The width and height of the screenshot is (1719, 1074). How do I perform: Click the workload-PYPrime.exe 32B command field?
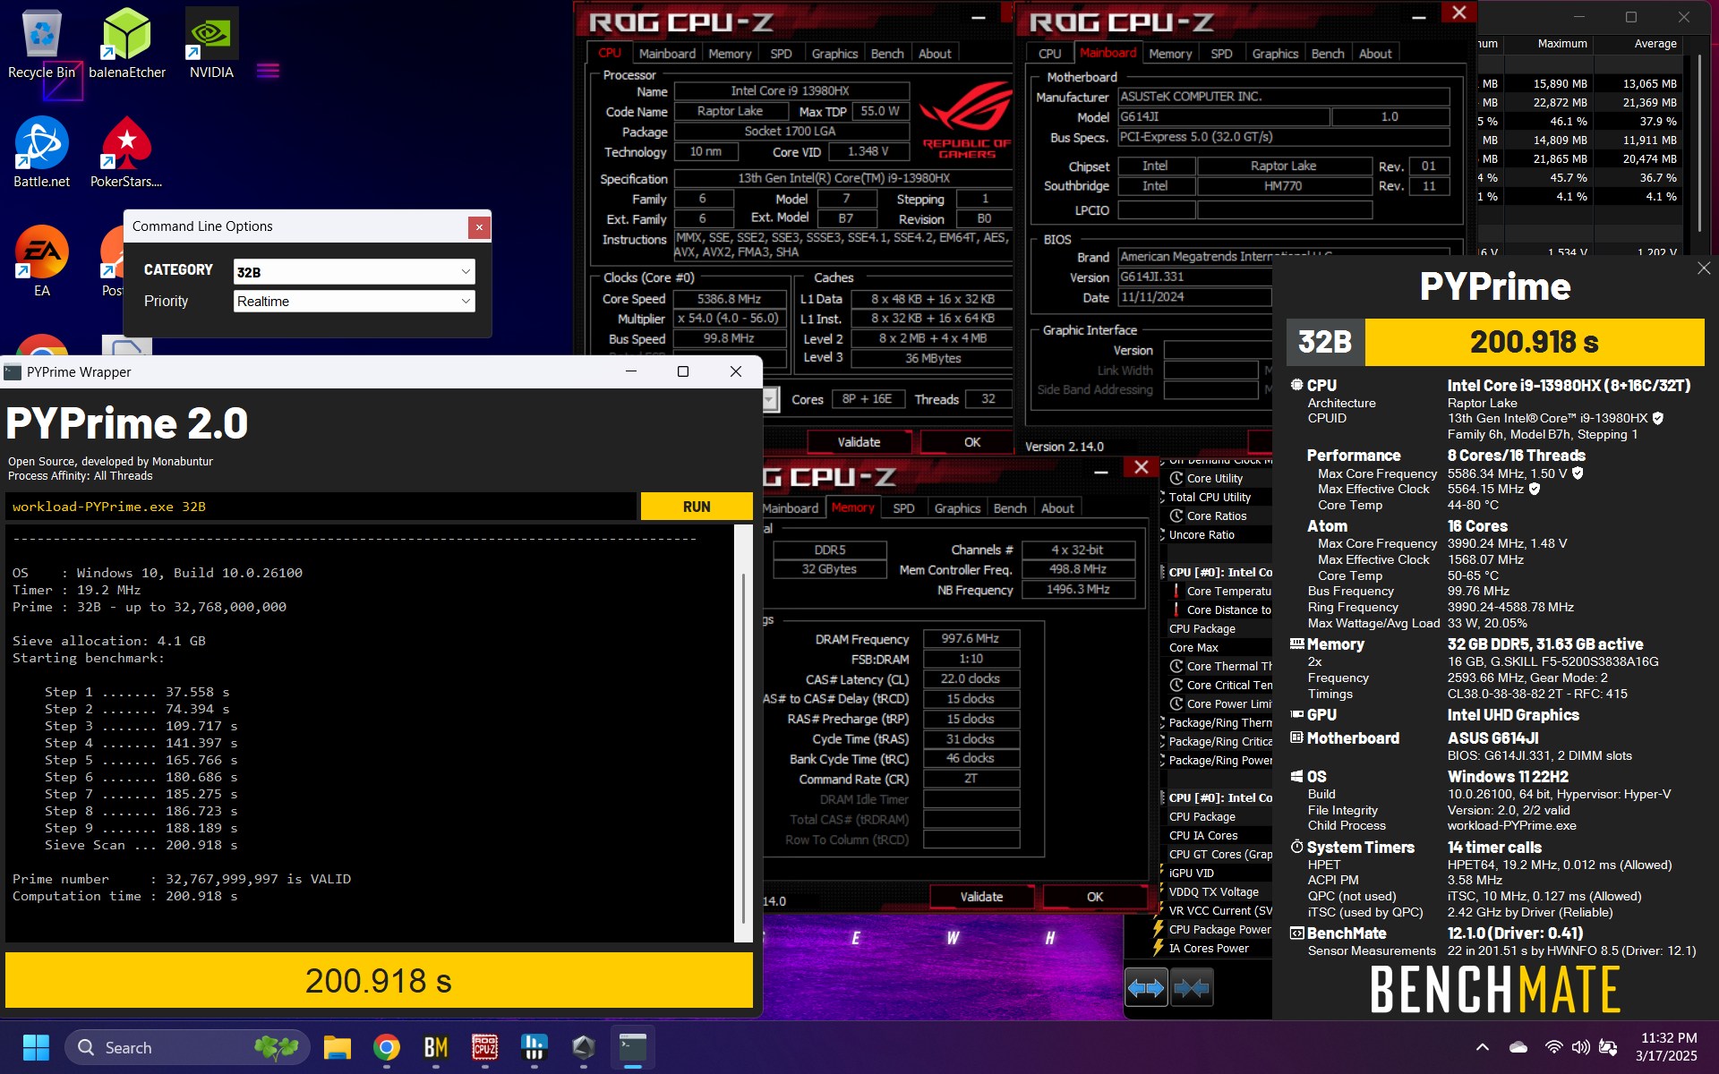point(321,507)
